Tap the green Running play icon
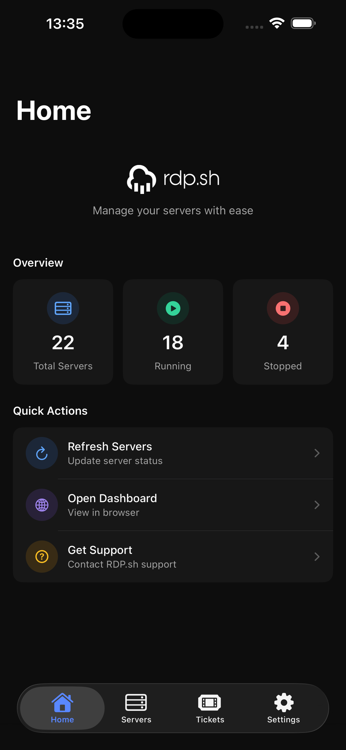346x750 pixels. click(x=173, y=308)
